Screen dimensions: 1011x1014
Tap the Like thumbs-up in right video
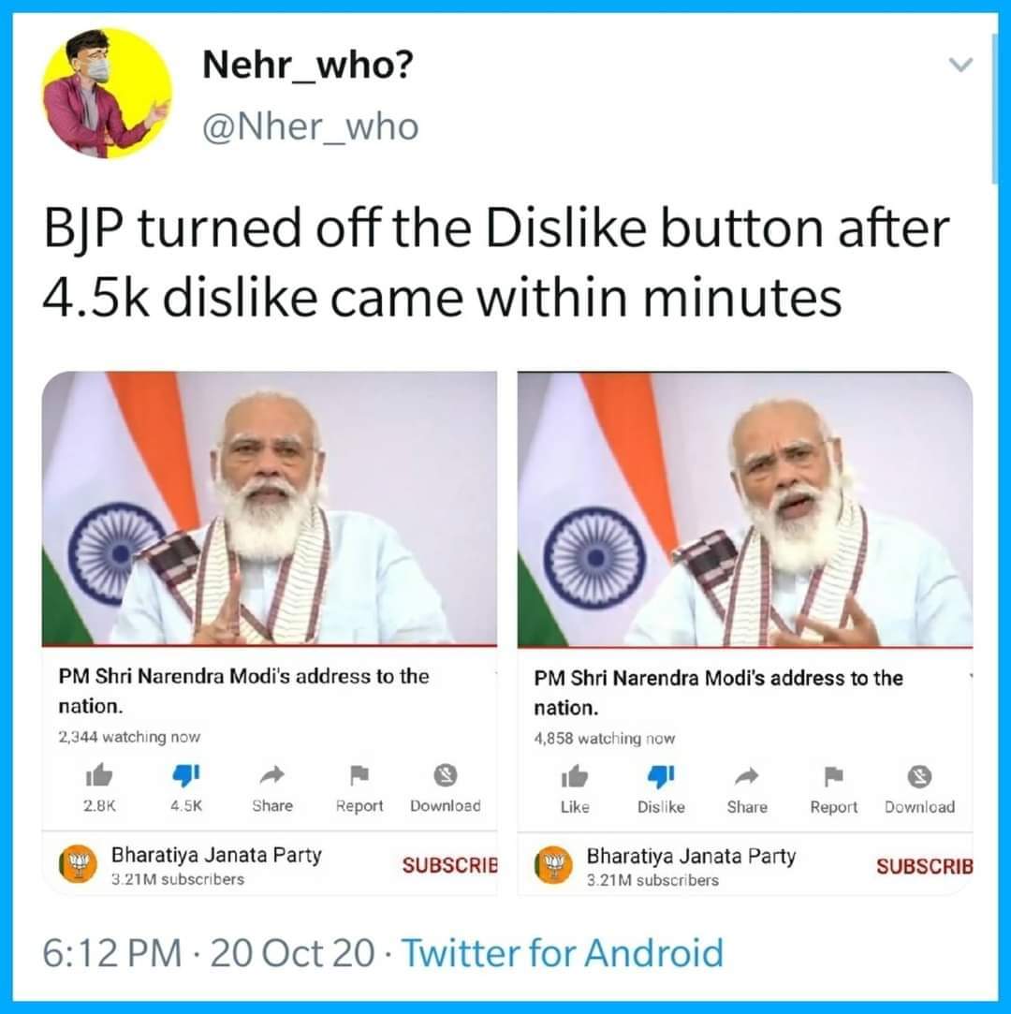[574, 776]
